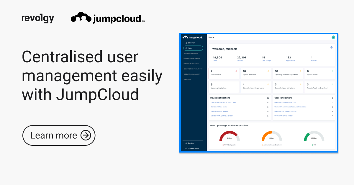Expand the User Management section
The image size is (354, 185).
(191, 53)
